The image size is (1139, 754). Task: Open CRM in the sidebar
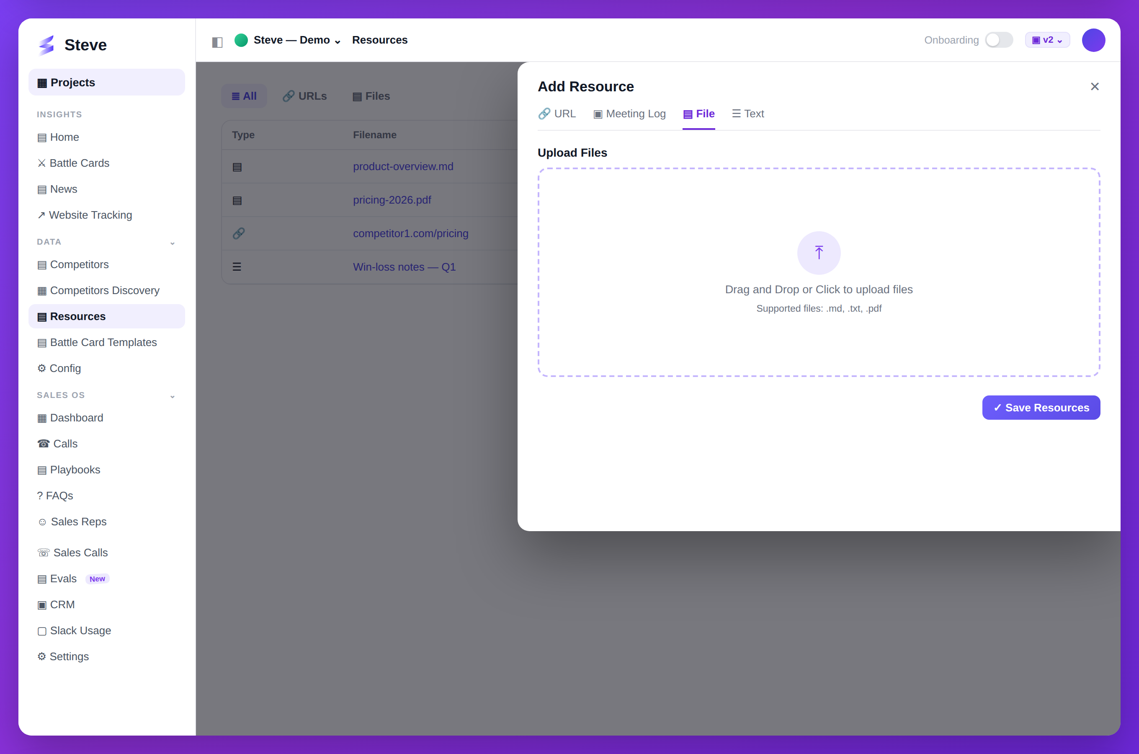[107, 605]
